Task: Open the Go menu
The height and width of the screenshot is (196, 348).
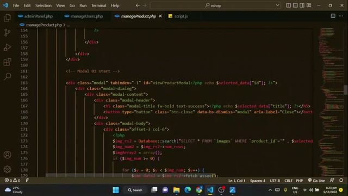Action: point(72,5)
